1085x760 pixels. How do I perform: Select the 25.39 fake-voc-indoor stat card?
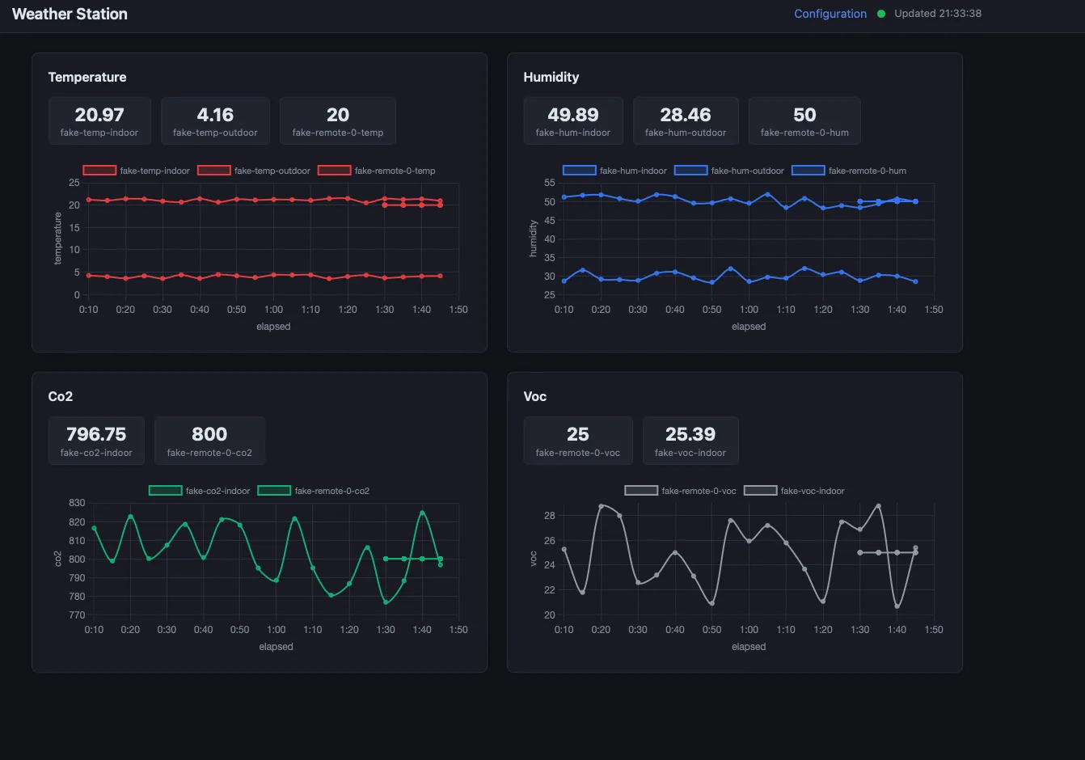690,441
